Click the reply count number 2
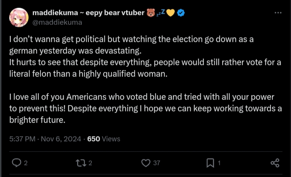This screenshot has width=291, height=177. [x=25, y=163]
